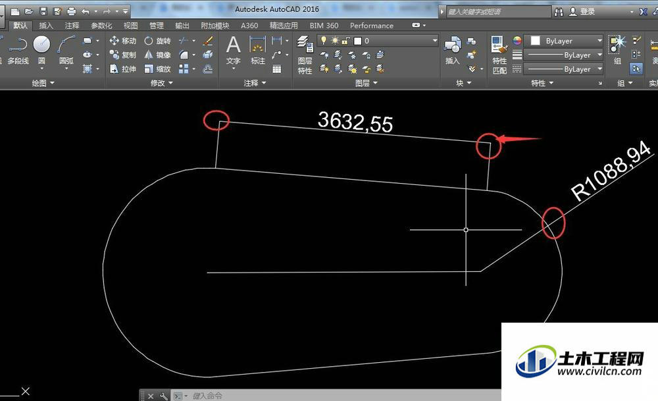Open the object color ByLayer dropdown
Image resolution: width=658 pixels, height=401 pixels.
pyautogui.click(x=564, y=41)
